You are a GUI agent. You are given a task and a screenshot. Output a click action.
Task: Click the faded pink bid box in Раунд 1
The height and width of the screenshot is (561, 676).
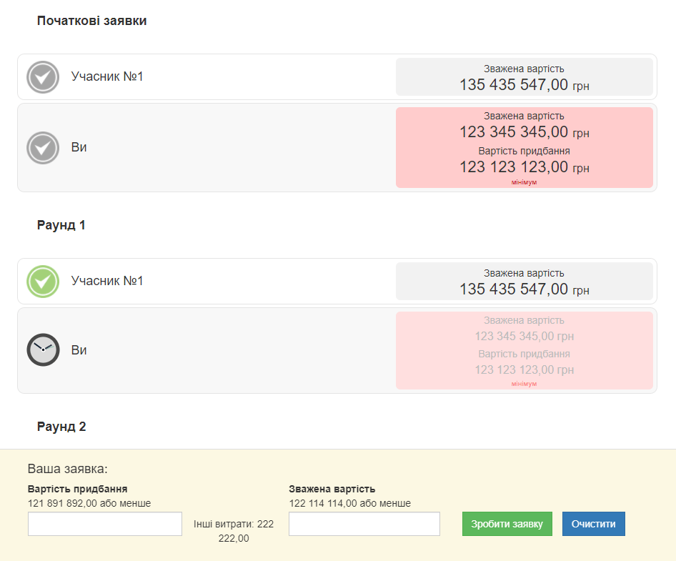coord(524,350)
